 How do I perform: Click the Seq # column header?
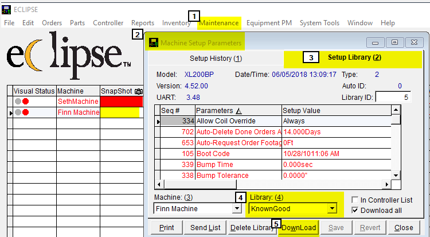tap(178, 111)
